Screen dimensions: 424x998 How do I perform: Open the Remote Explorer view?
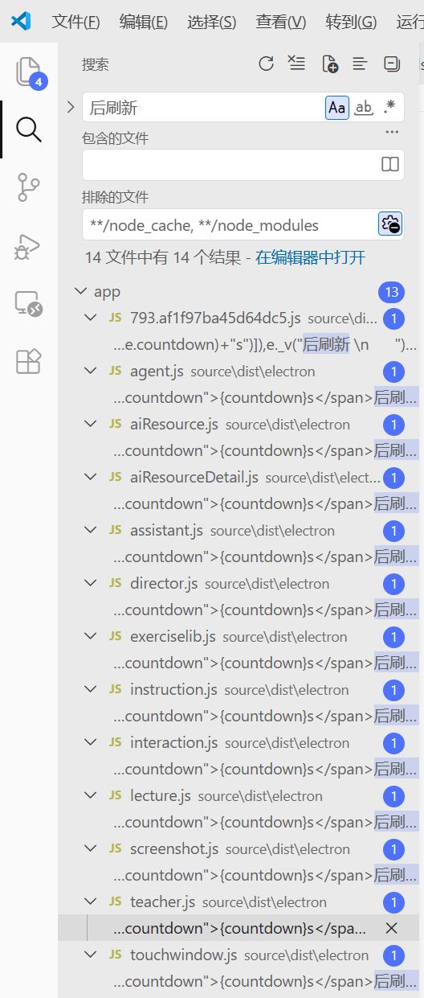(28, 304)
